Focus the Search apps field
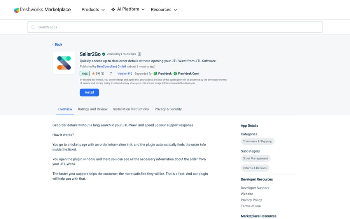This screenshot has width=350, height=219. [175, 27]
